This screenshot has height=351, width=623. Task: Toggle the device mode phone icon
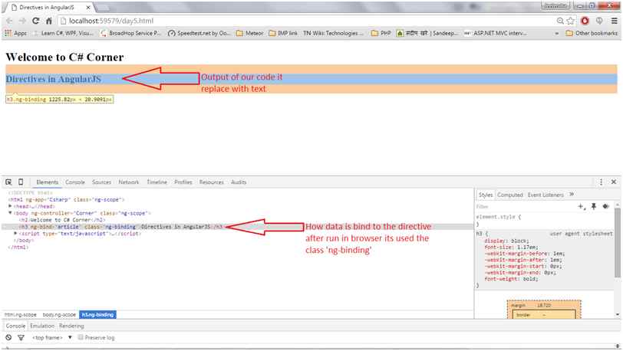(x=21, y=182)
